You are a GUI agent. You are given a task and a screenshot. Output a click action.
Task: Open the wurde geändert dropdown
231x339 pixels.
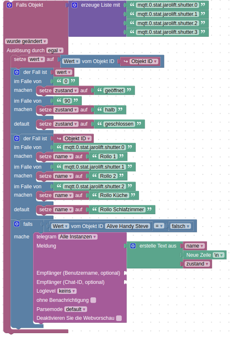pyautogui.click(x=26, y=41)
